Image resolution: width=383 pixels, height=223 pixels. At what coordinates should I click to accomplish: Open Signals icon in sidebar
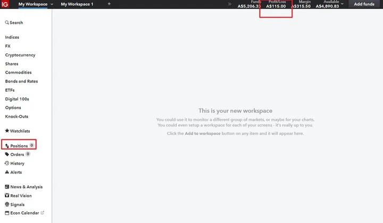tap(7, 204)
